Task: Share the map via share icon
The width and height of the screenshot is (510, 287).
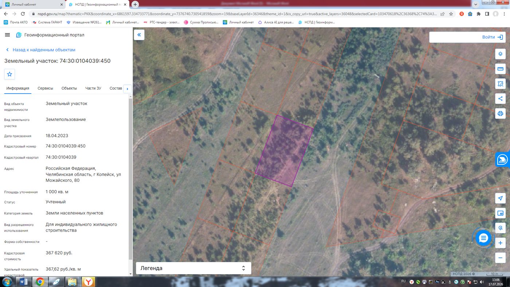Action: tap(501, 98)
